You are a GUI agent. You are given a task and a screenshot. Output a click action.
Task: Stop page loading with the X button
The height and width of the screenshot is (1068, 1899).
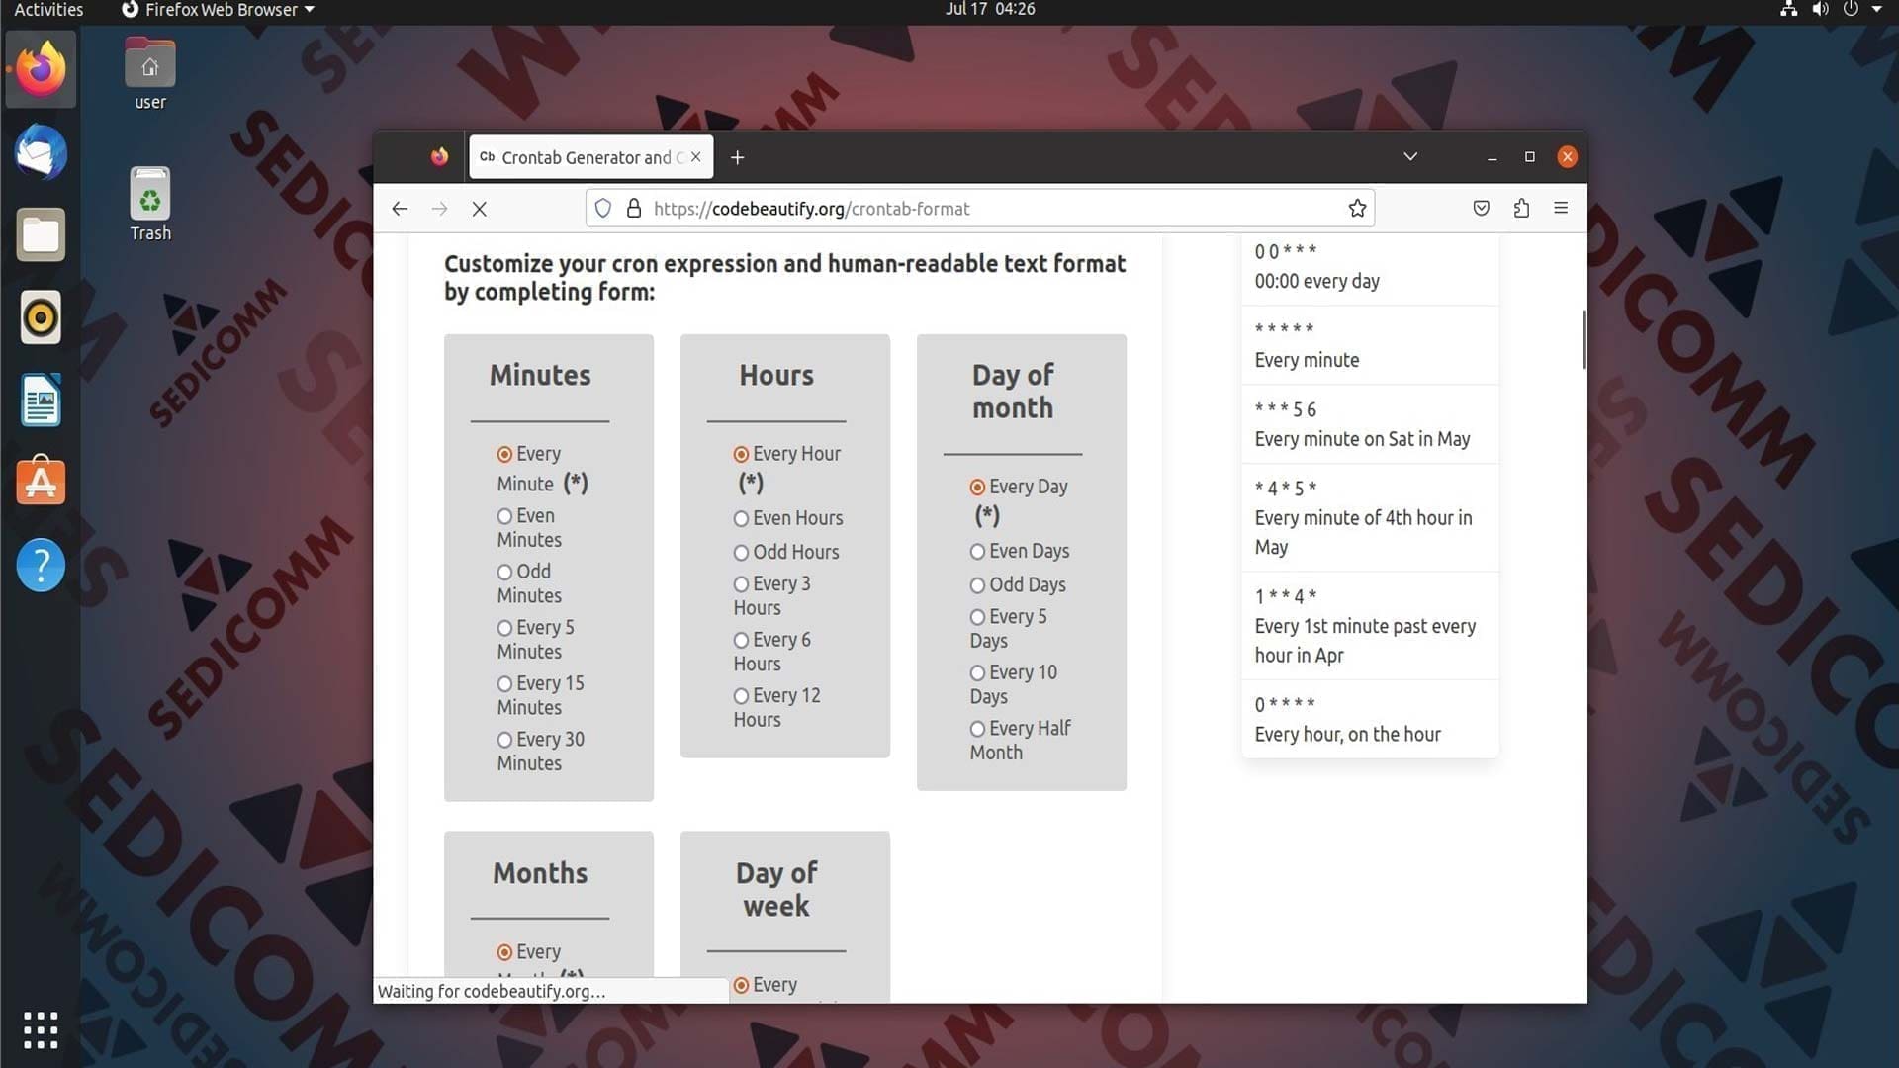(x=480, y=209)
